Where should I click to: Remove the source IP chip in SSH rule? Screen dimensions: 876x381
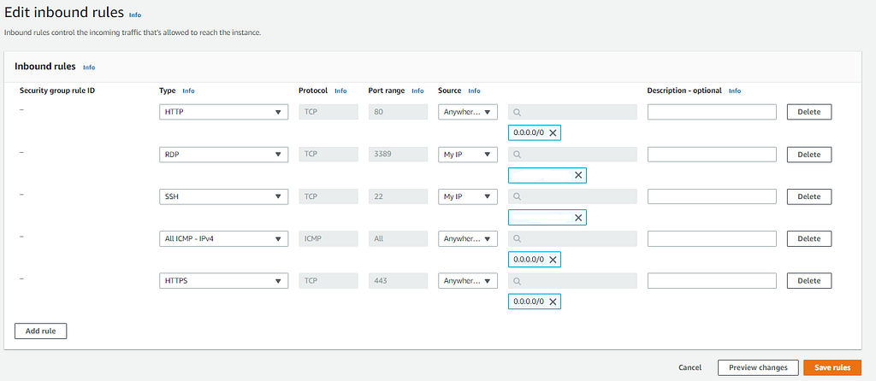(x=578, y=218)
